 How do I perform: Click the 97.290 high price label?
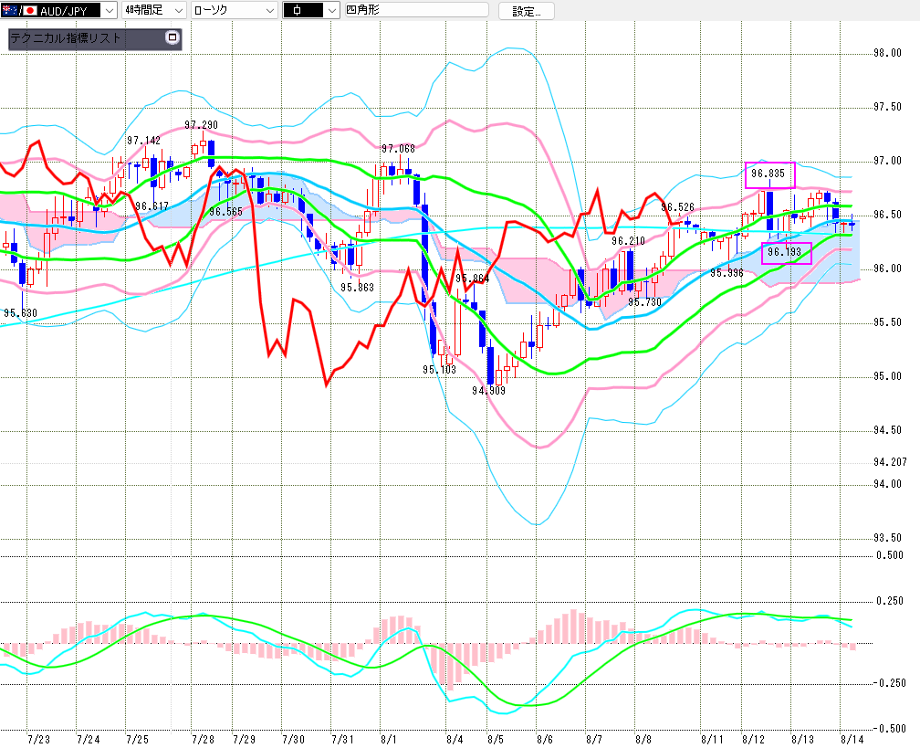click(201, 125)
